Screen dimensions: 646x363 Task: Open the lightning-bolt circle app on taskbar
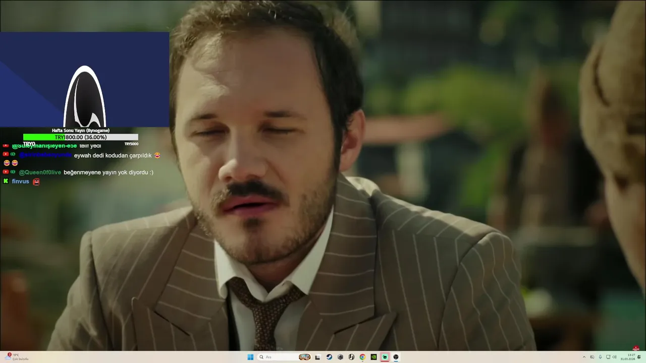(351, 357)
